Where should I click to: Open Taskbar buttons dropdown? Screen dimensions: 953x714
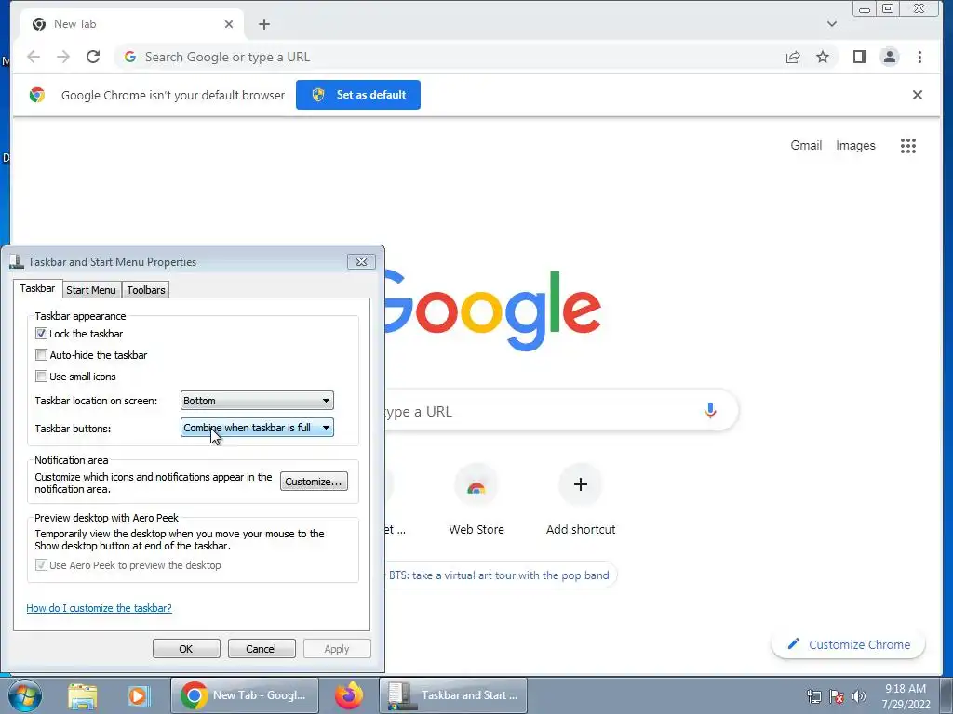point(257,428)
